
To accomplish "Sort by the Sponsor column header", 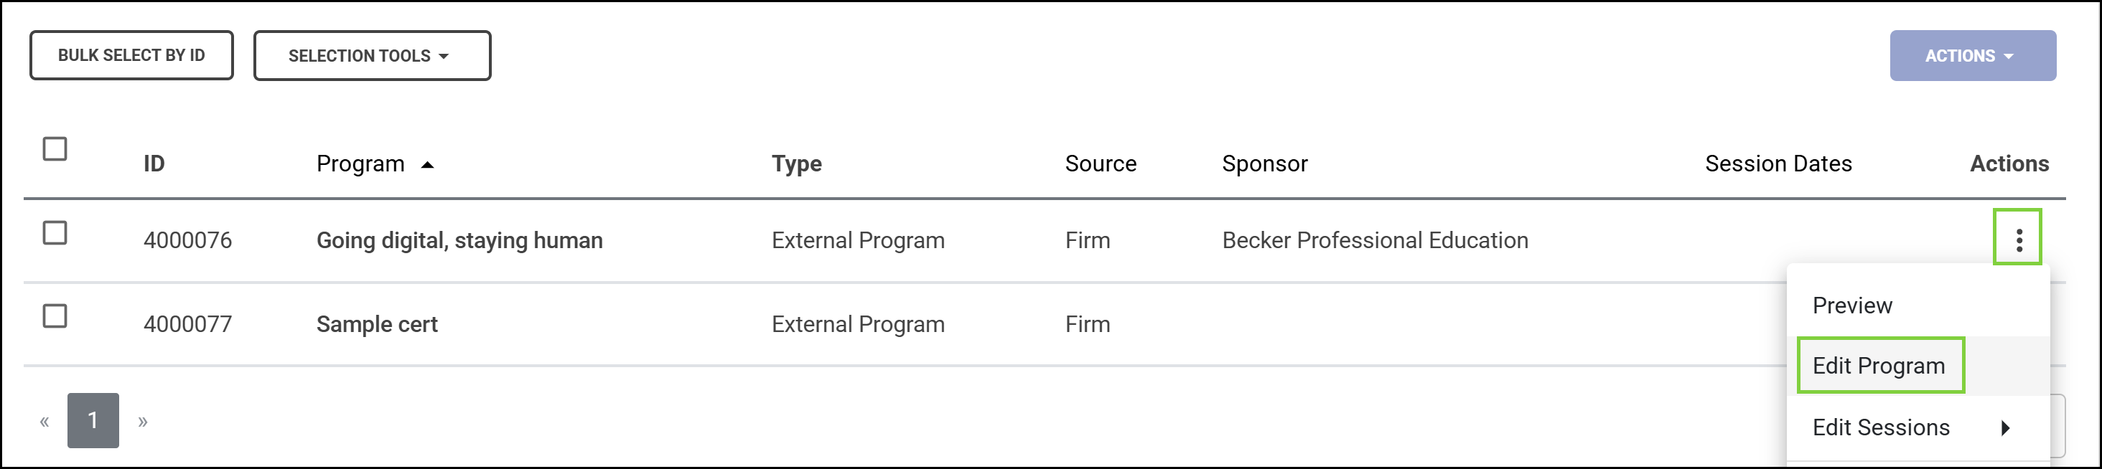I will click(1265, 164).
